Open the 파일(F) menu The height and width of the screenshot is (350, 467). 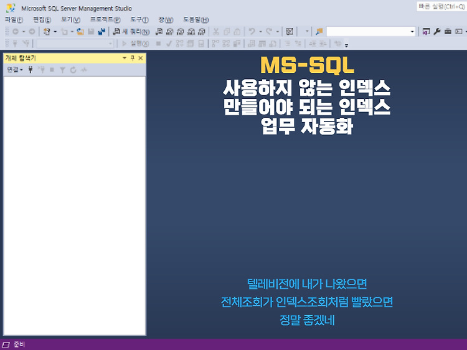pyautogui.click(x=14, y=20)
